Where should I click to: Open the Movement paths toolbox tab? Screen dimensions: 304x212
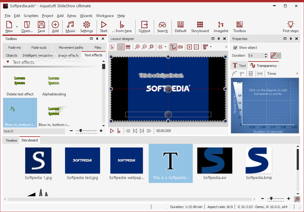(x=71, y=48)
